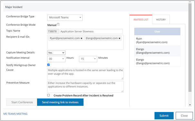
Task: Click scrollbar up arrow
Action: pos(190,2)
